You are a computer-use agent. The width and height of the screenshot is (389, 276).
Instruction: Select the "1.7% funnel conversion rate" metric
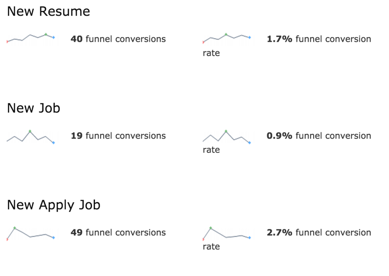(x=319, y=39)
